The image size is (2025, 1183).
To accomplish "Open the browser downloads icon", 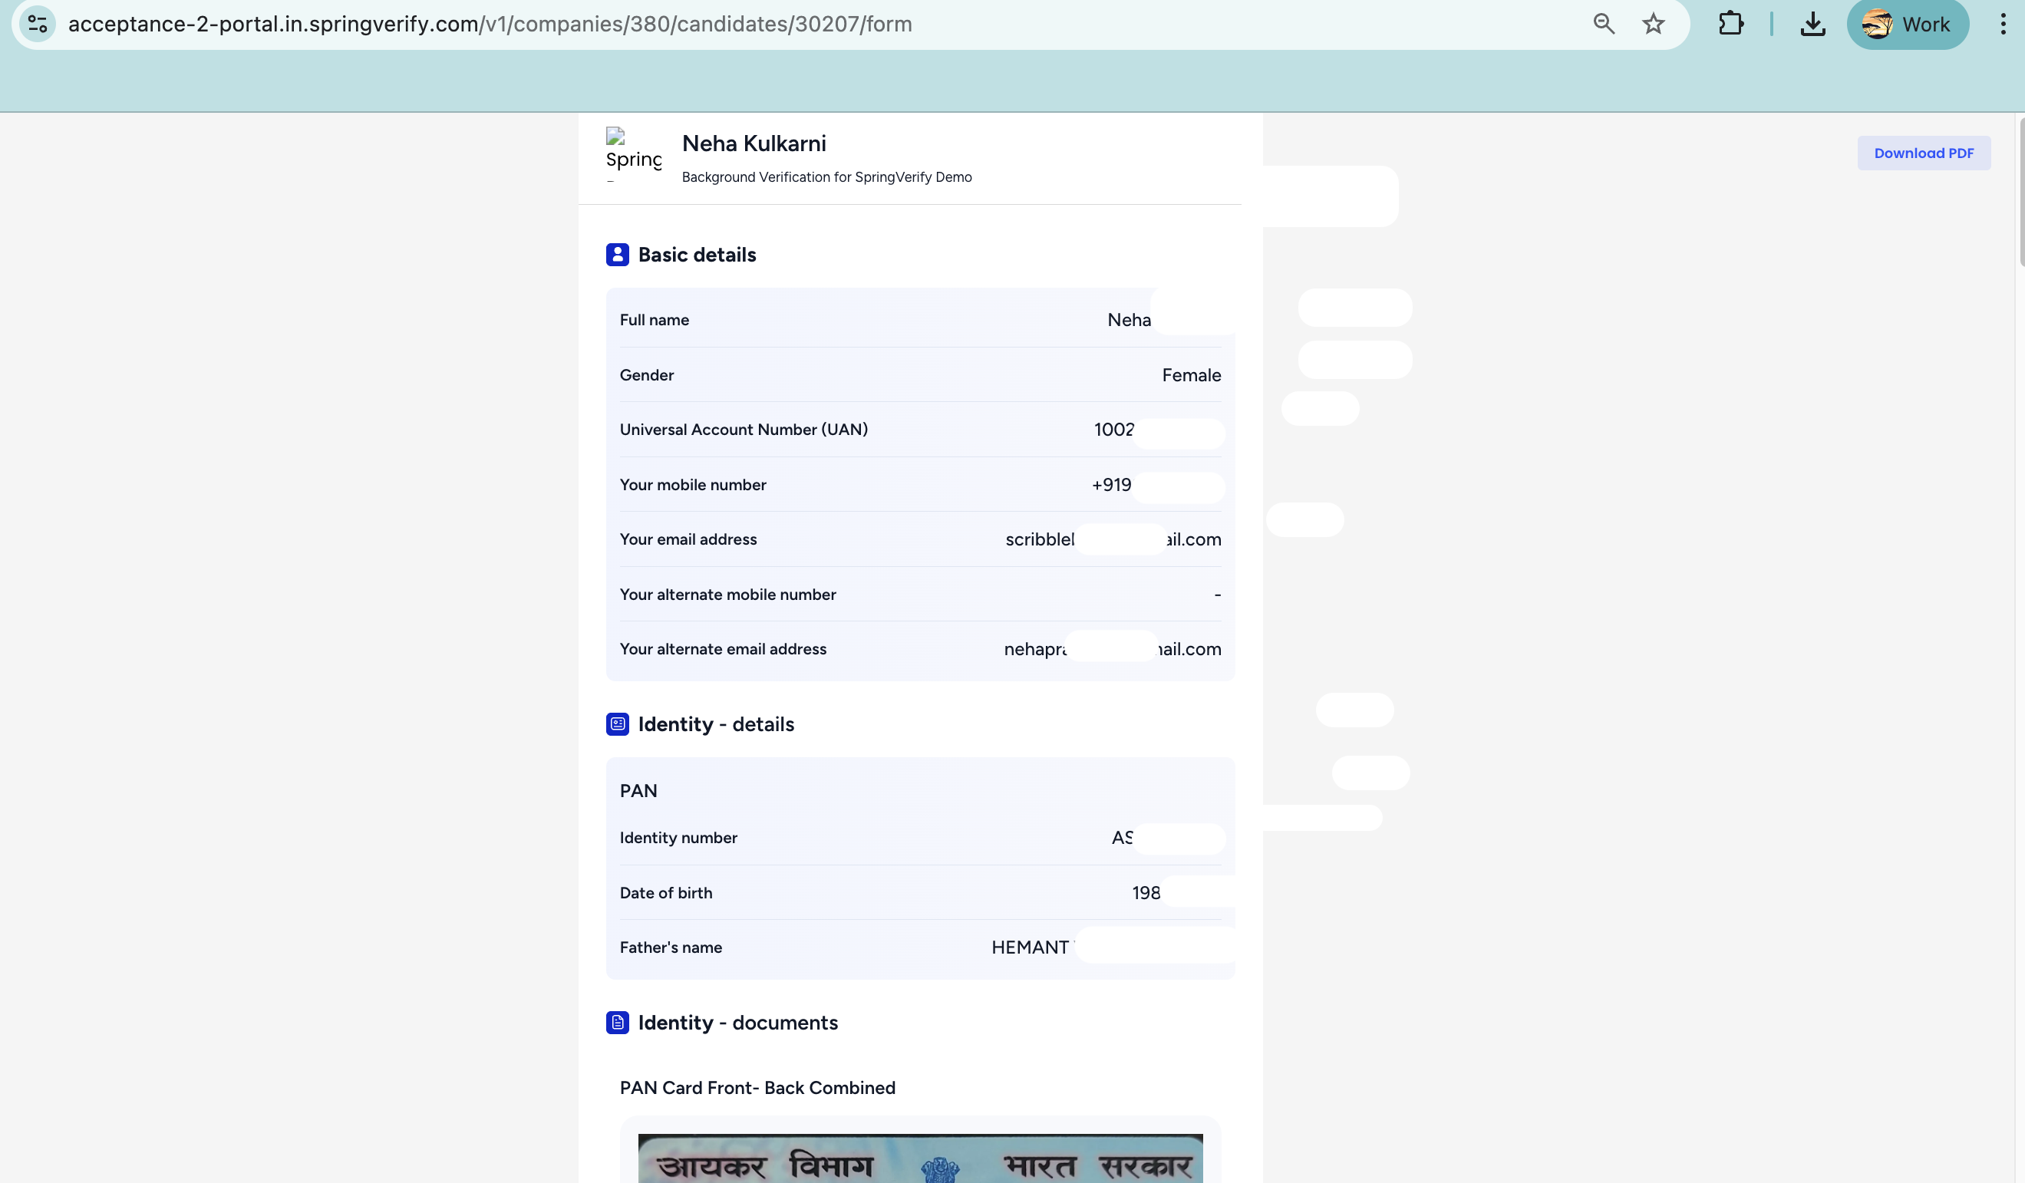I will 1812,24.
